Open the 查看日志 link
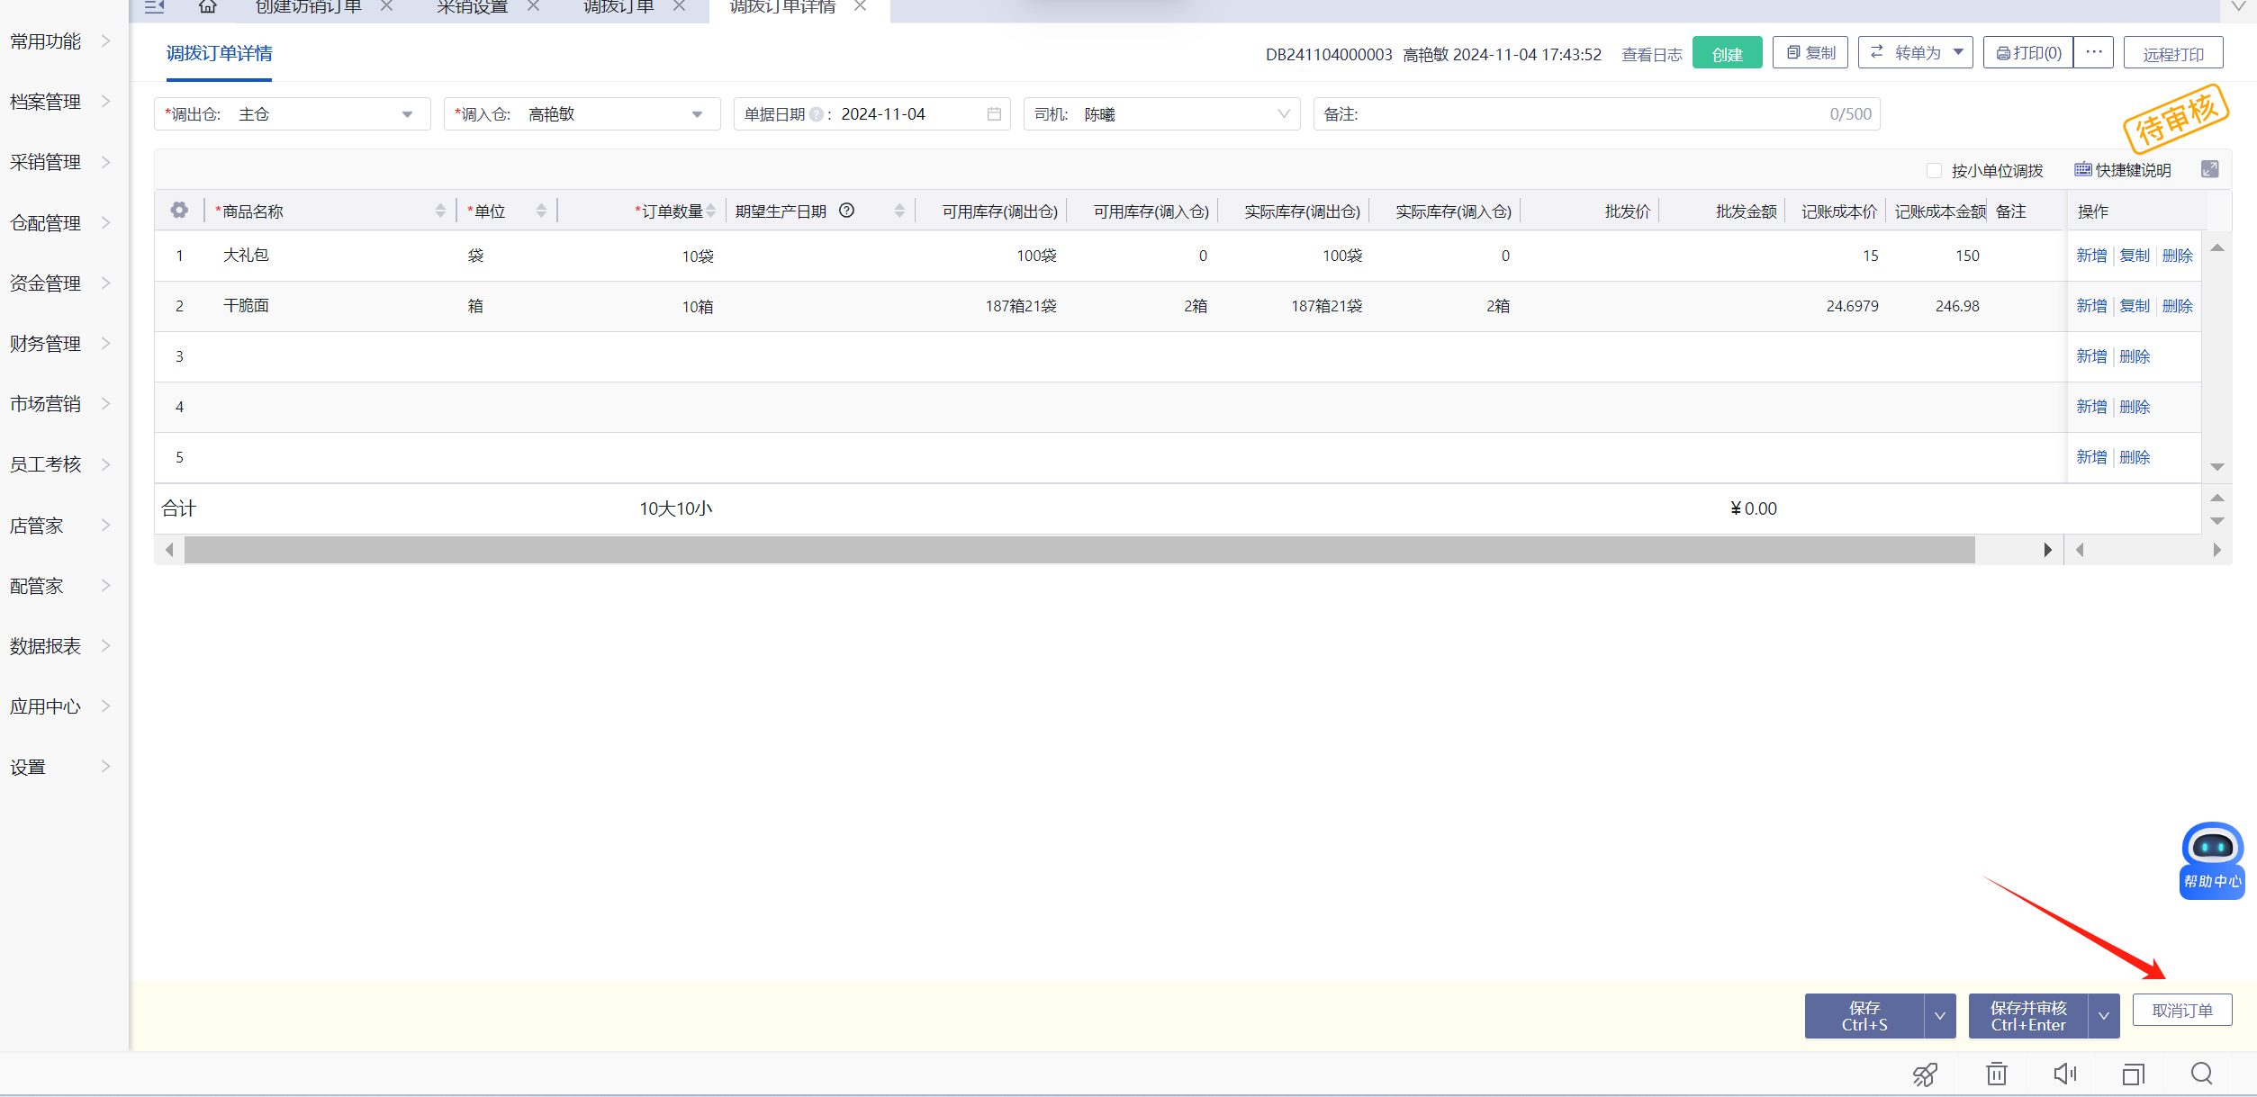 point(1651,55)
